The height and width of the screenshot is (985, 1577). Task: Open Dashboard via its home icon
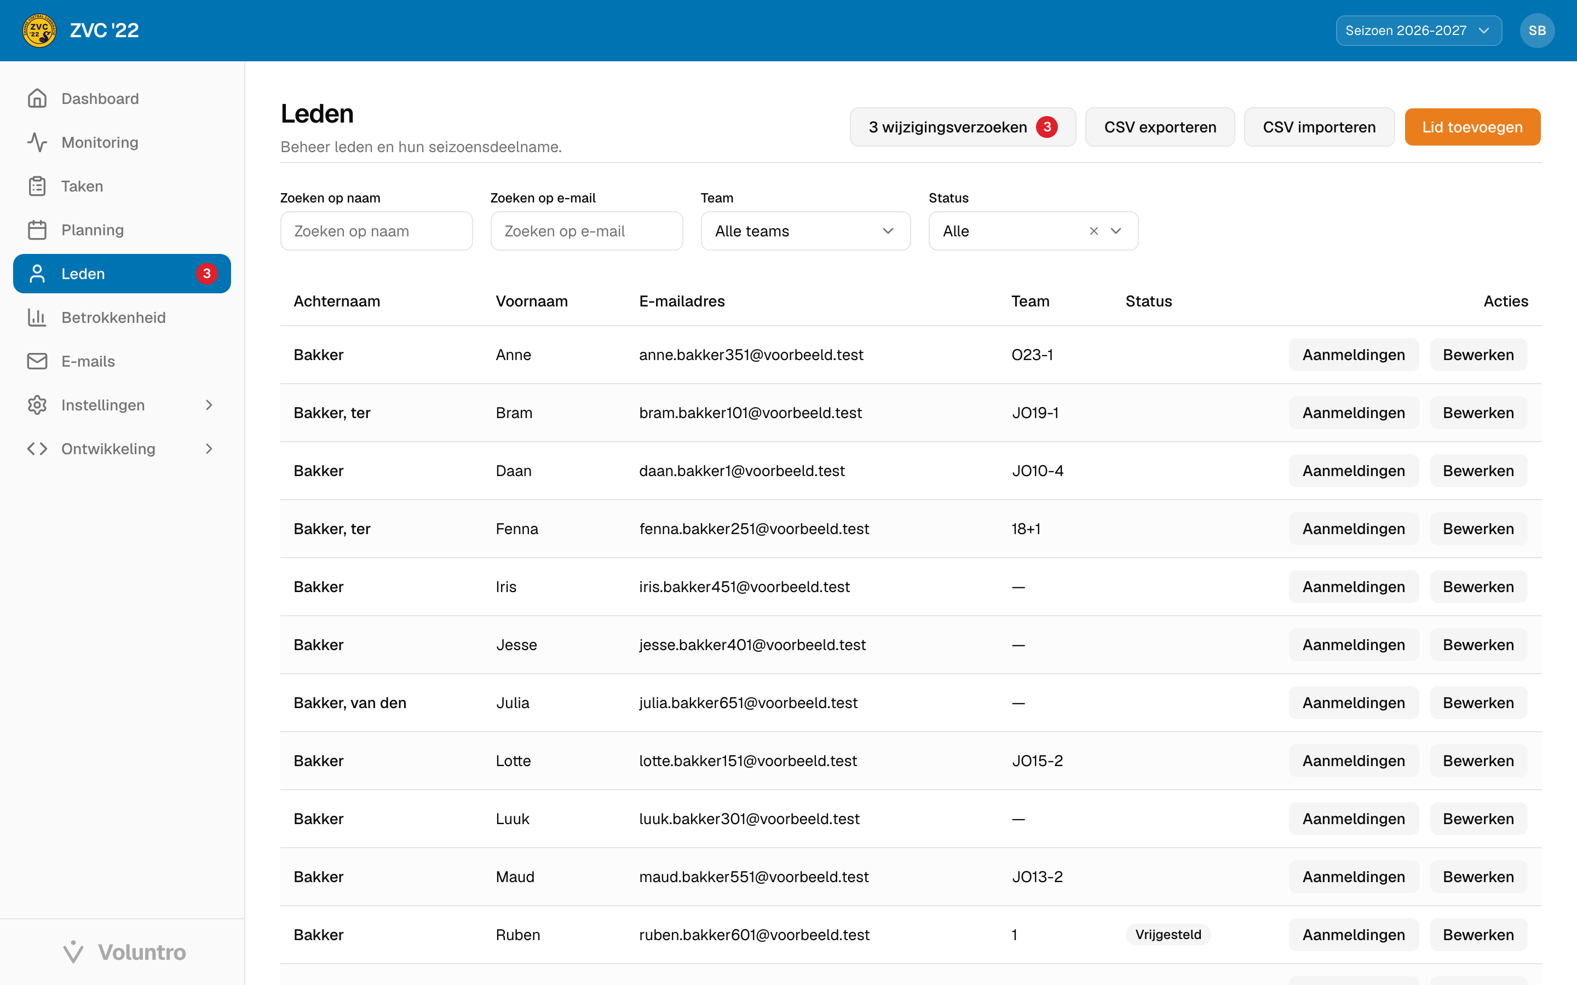(x=37, y=99)
